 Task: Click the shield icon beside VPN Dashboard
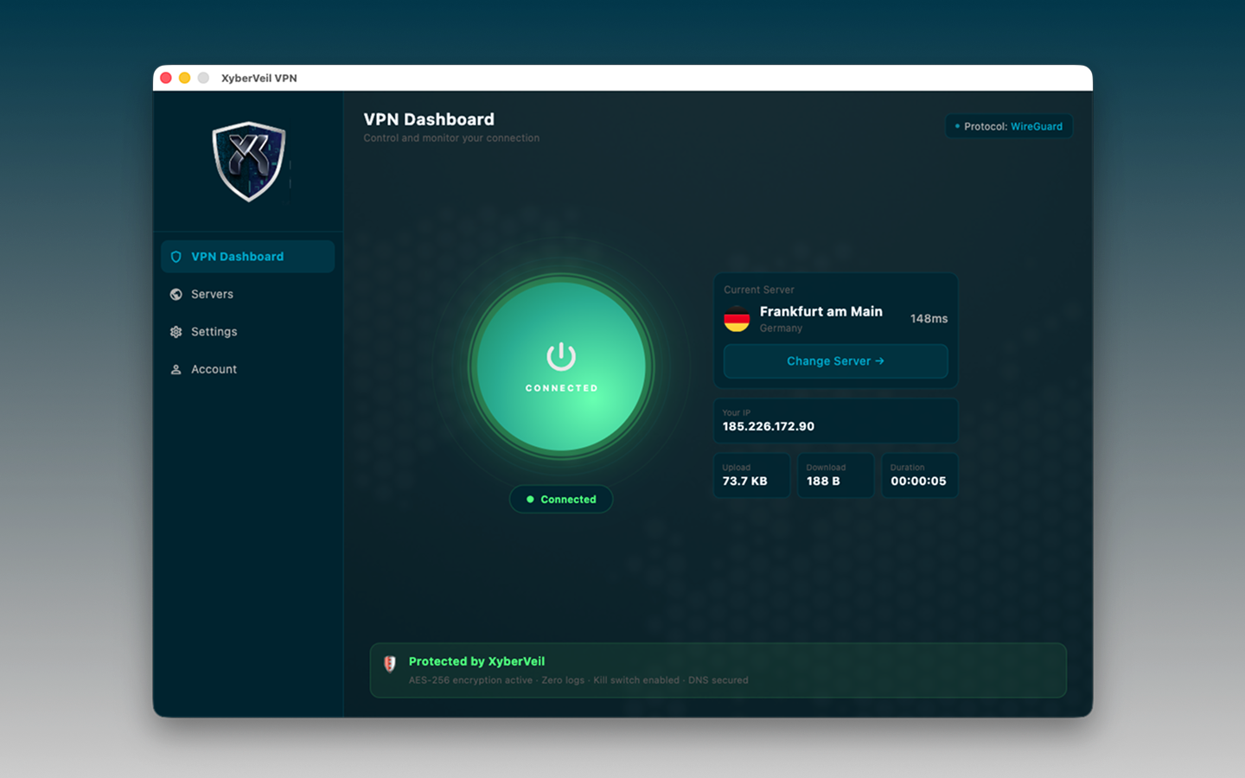(x=176, y=257)
